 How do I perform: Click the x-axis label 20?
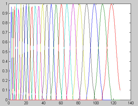(26, 103)
